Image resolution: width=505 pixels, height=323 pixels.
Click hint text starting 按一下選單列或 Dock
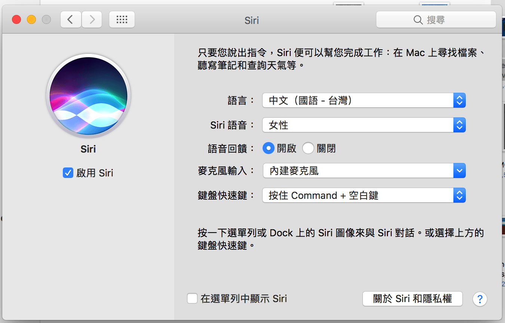341,239
